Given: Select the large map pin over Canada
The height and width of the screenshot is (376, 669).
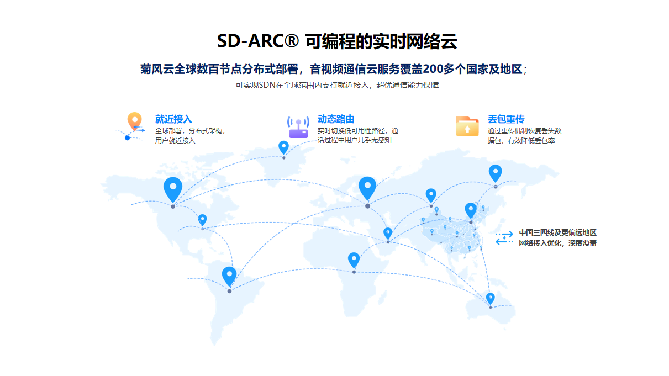Looking at the screenshot, I should (x=173, y=189).
